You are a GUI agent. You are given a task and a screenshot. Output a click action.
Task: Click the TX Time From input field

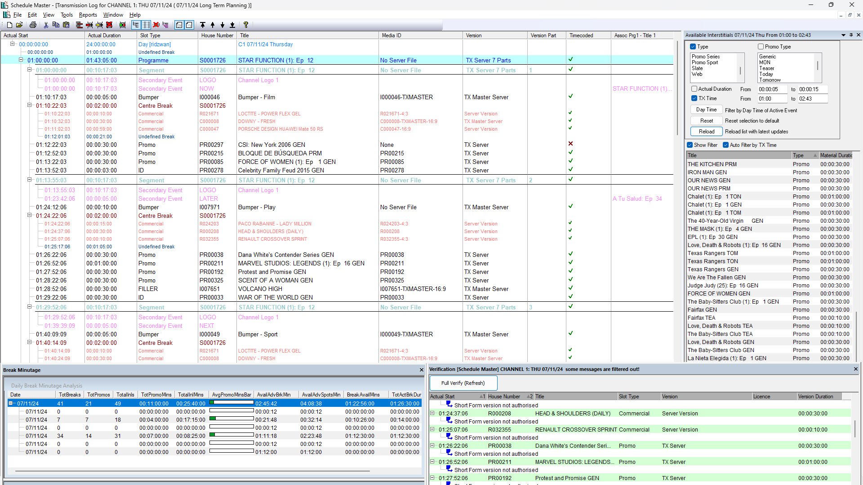coord(772,99)
